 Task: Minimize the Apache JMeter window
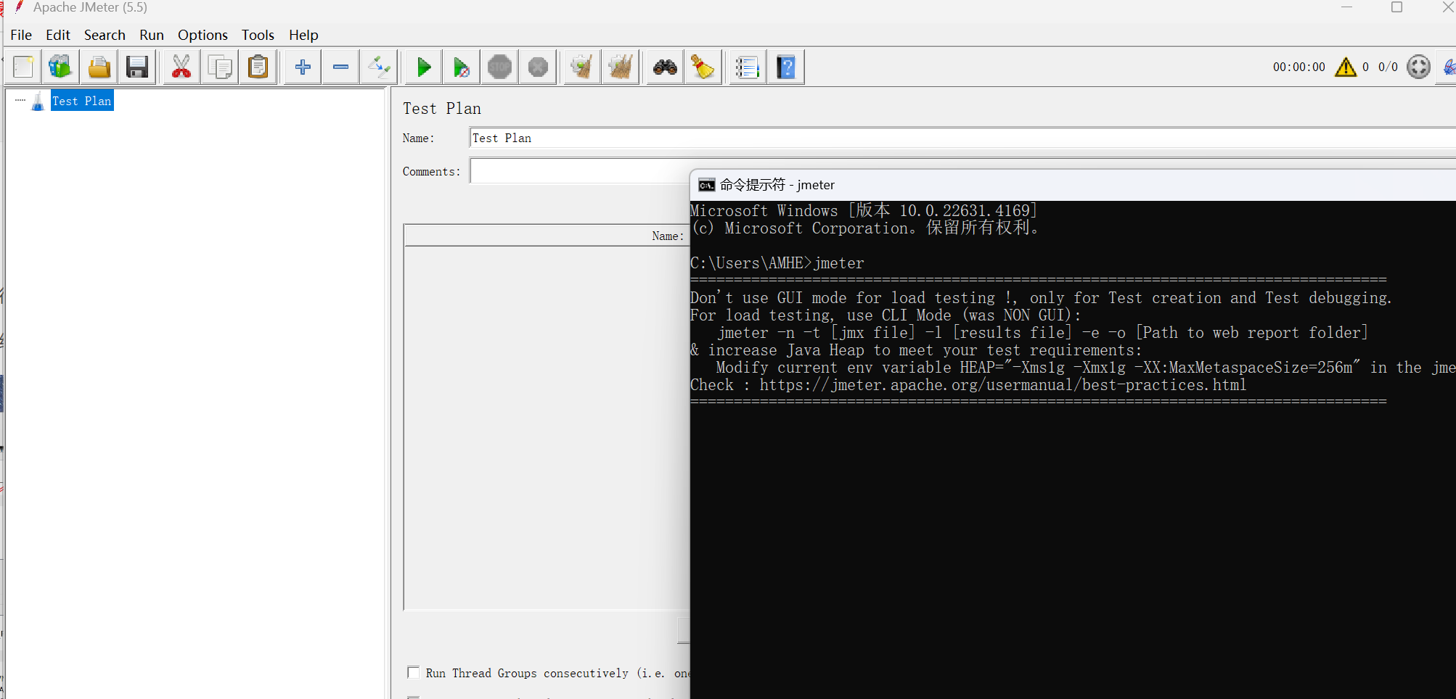(x=1346, y=7)
